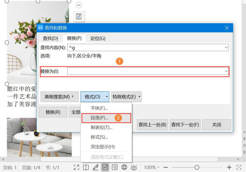Expand the 替换为 dropdown arrow
The image size is (246, 172).
click(x=226, y=71)
